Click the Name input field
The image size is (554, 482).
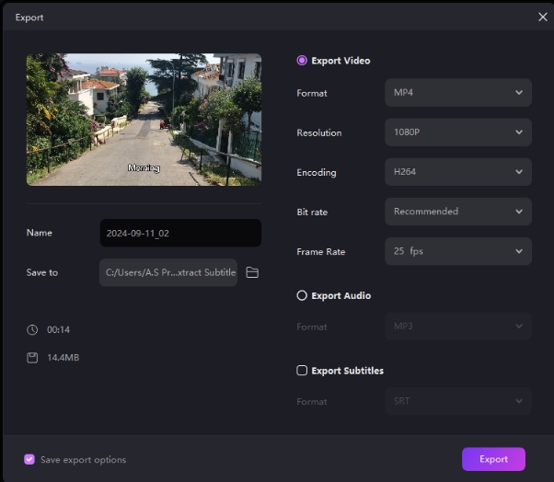(x=180, y=233)
